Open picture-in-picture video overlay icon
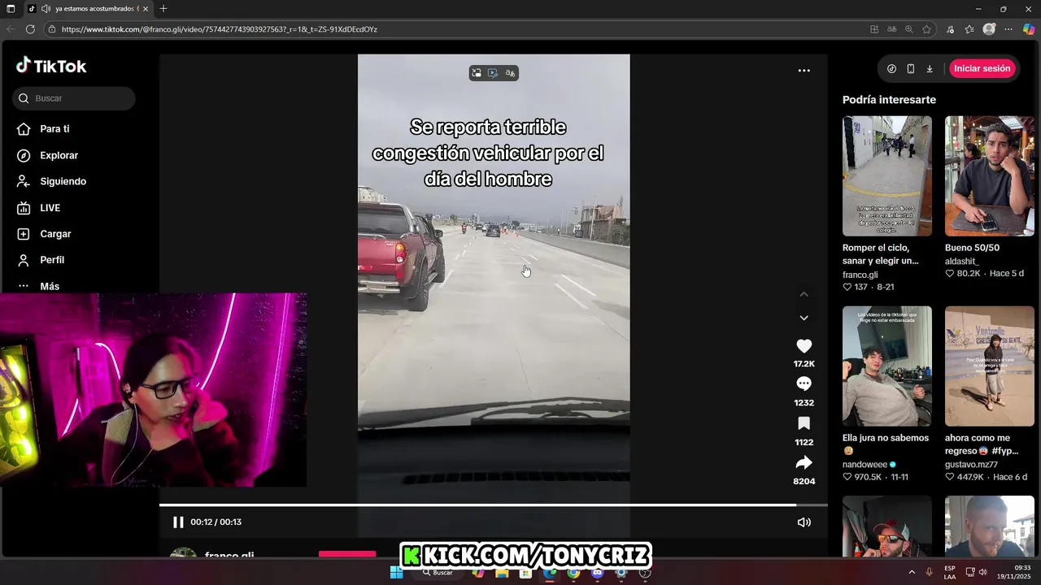This screenshot has height=585, width=1041. [477, 73]
